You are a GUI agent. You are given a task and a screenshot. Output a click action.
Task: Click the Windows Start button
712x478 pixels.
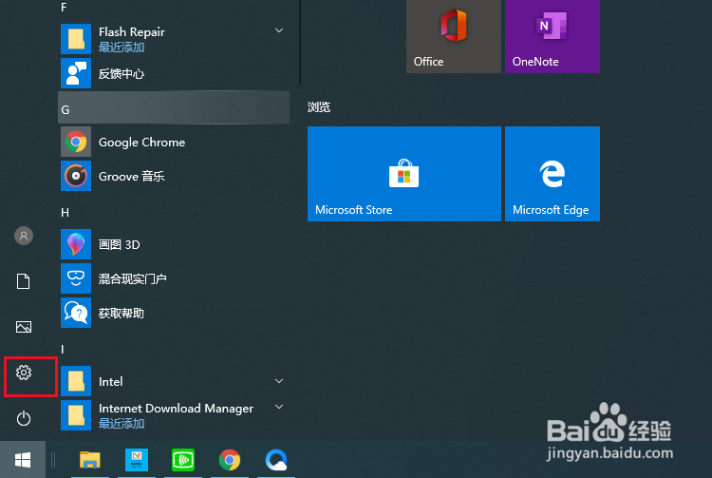pyautogui.click(x=23, y=460)
